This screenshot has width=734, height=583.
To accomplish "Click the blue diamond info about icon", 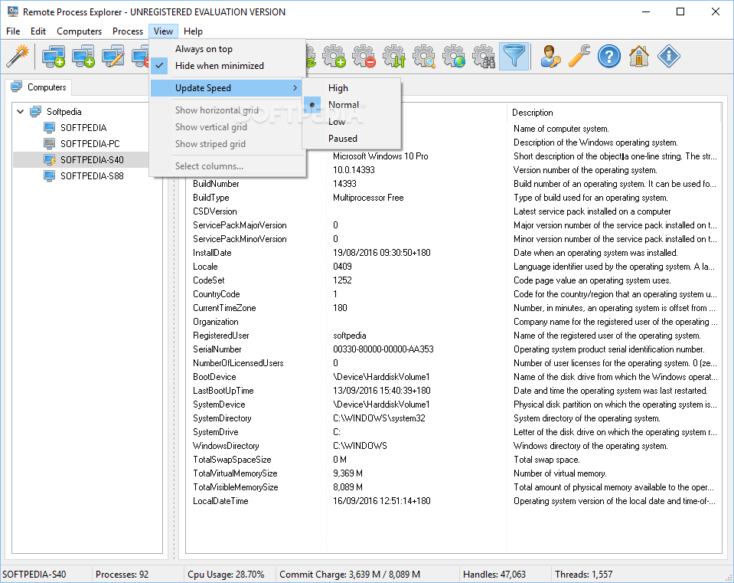I will tap(669, 56).
